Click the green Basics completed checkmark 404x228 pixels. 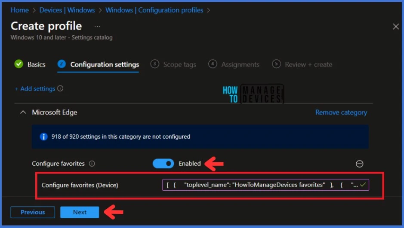[x=19, y=64]
